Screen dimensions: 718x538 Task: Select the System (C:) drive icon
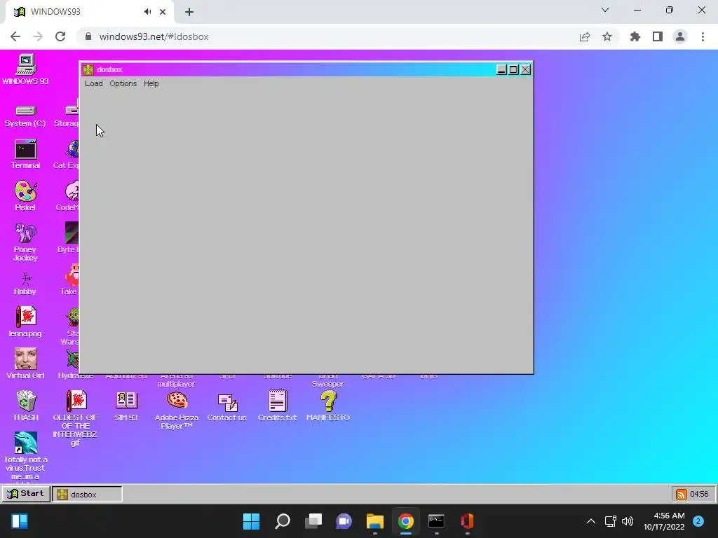pyautogui.click(x=25, y=116)
